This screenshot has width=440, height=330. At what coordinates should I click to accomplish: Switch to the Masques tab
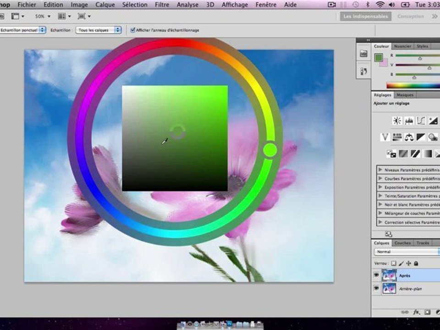[405, 95]
